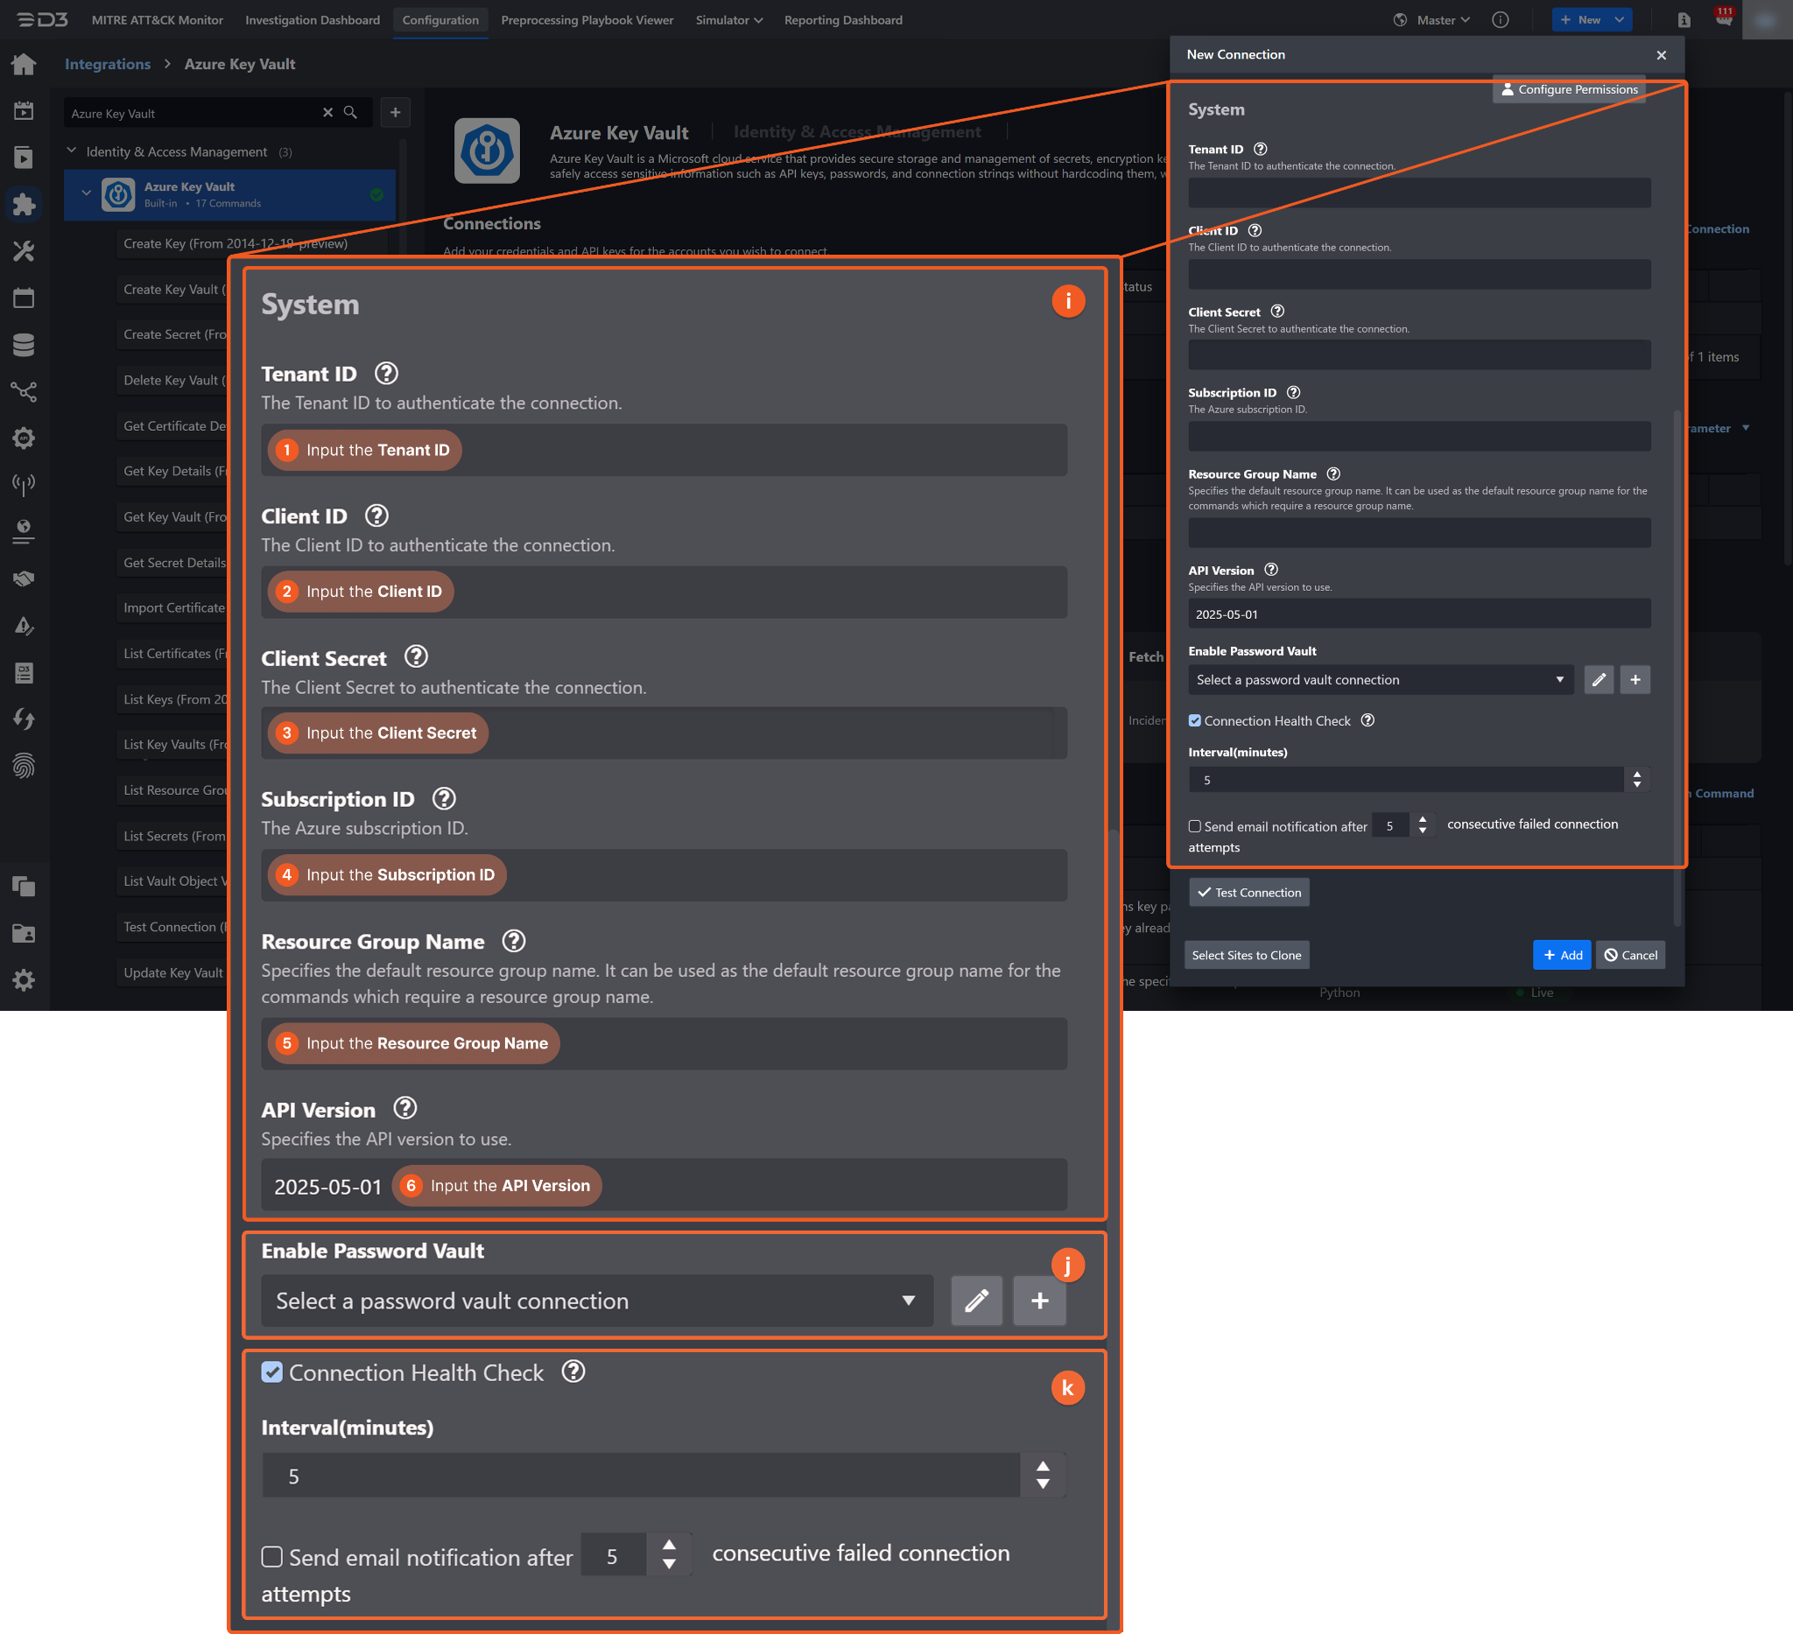This screenshot has height=1634, width=1793.
Task: Click the pencil edit password vault icon
Action: (x=1599, y=680)
